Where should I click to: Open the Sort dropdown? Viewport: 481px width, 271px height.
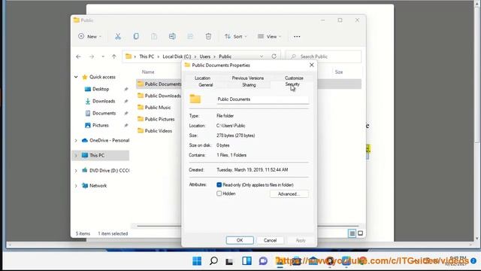tap(235, 37)
